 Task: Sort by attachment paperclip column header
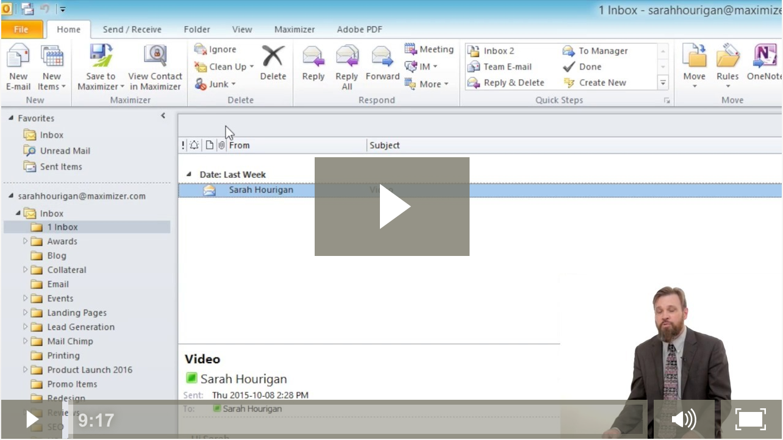[221, 145]
